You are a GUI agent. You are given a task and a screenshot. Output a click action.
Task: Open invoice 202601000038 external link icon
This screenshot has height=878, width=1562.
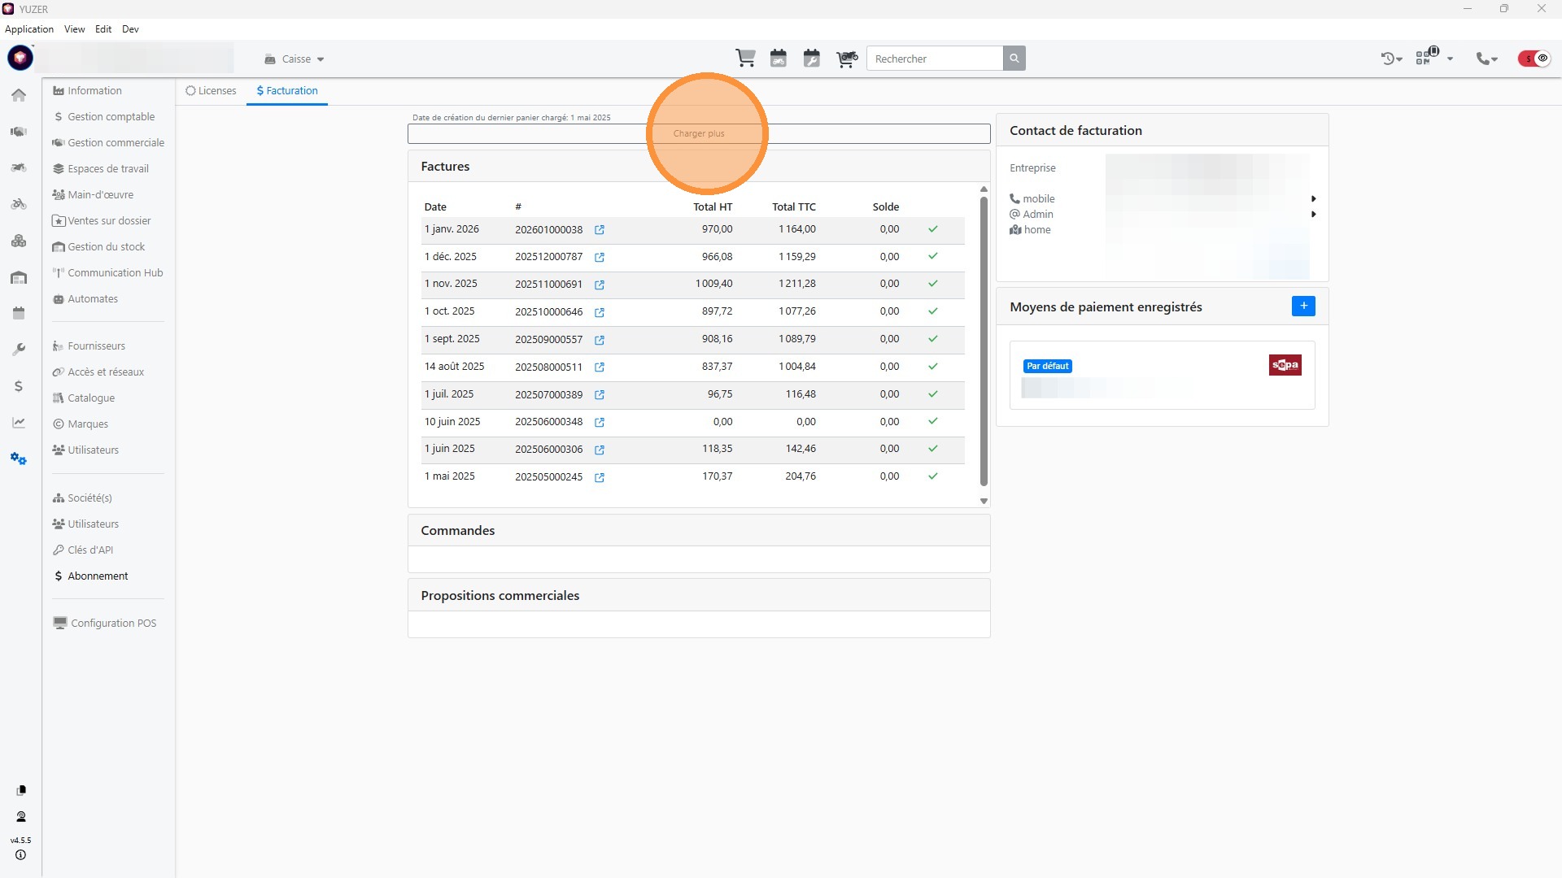coord(600,230)
